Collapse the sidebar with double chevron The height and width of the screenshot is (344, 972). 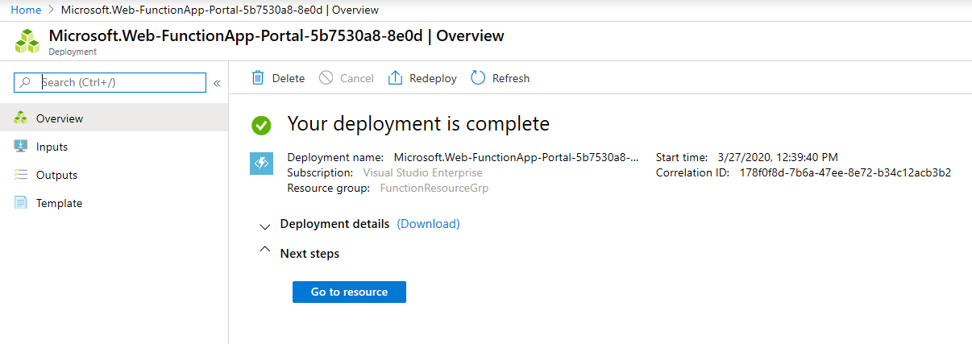click(217, 83)
